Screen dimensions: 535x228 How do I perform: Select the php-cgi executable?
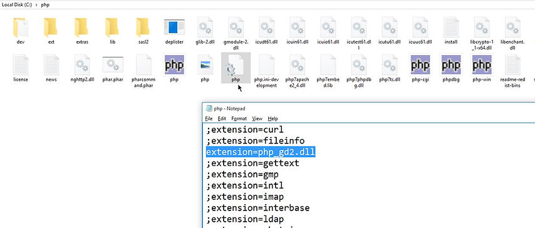coord(420,69)
